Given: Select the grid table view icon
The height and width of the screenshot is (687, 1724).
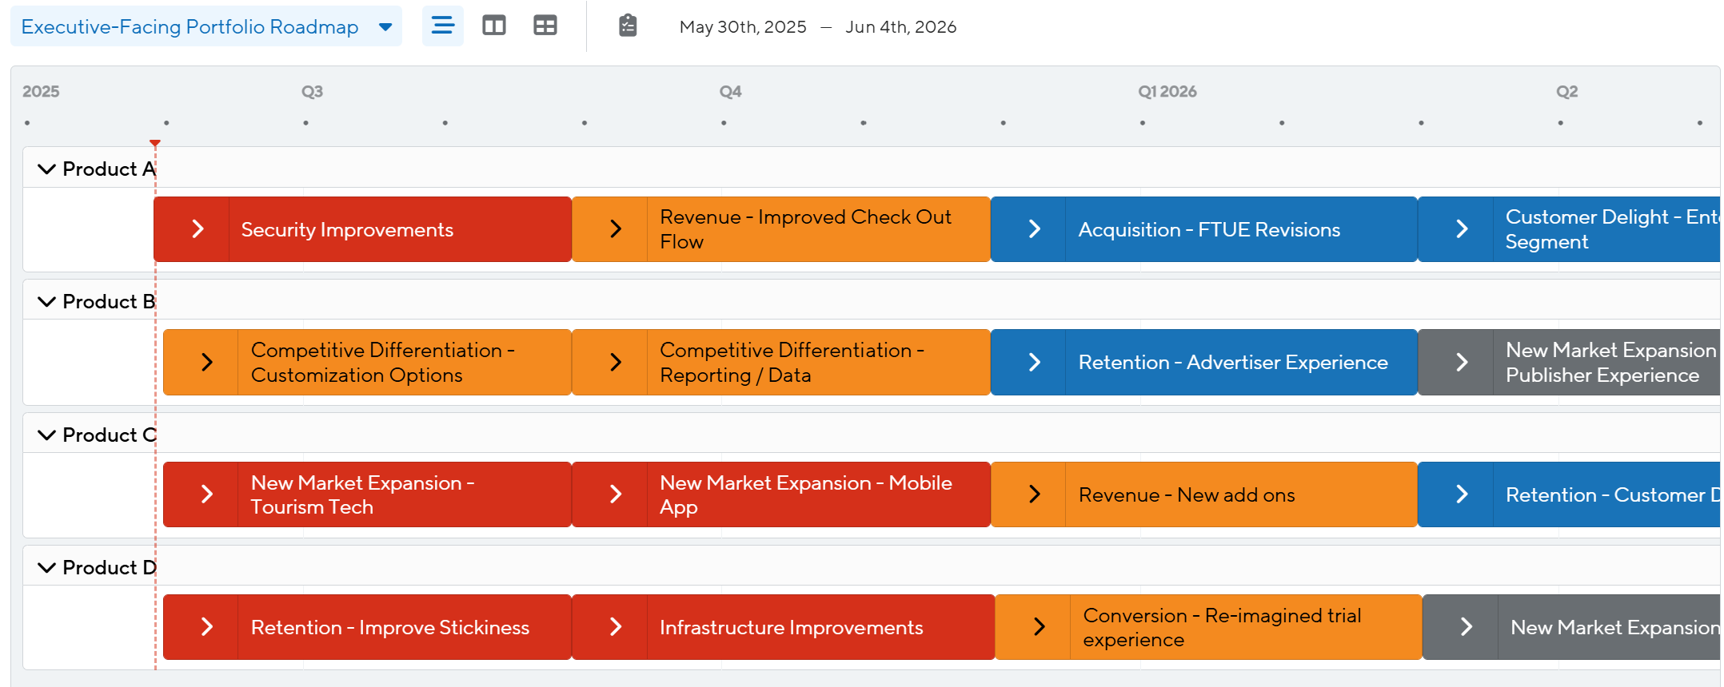Looking at the screenshot, I should click(x=545, y=26).
